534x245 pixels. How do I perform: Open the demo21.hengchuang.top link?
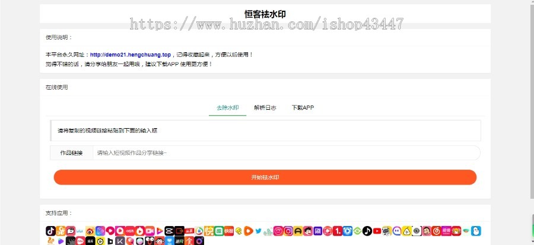[x=131, y=55]
